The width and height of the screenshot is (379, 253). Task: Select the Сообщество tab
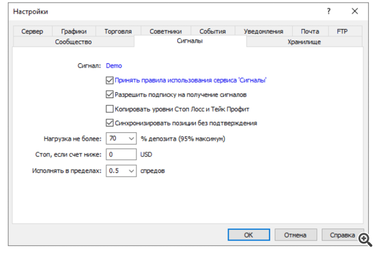point(73,42)
